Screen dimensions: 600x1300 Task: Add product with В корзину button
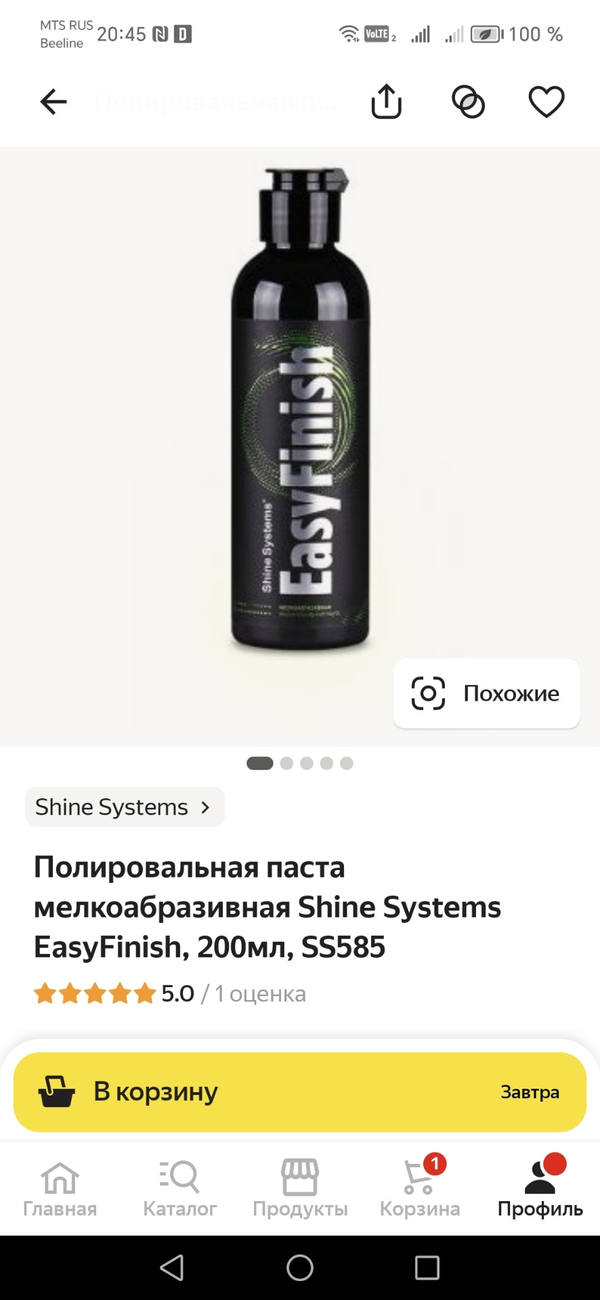point(300,1091)
